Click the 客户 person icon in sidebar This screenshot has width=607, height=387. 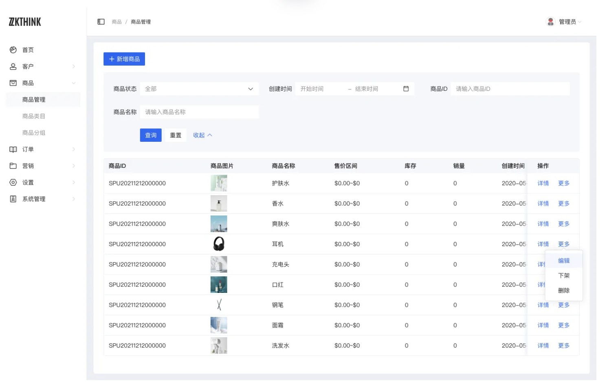click(13, 66)
